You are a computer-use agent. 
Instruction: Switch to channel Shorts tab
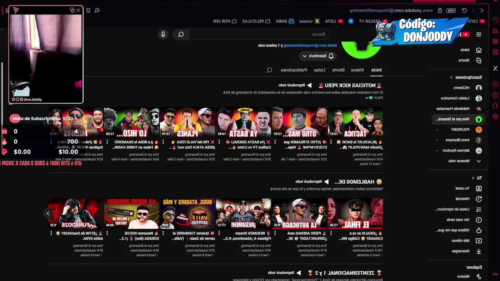coord(338,70)
